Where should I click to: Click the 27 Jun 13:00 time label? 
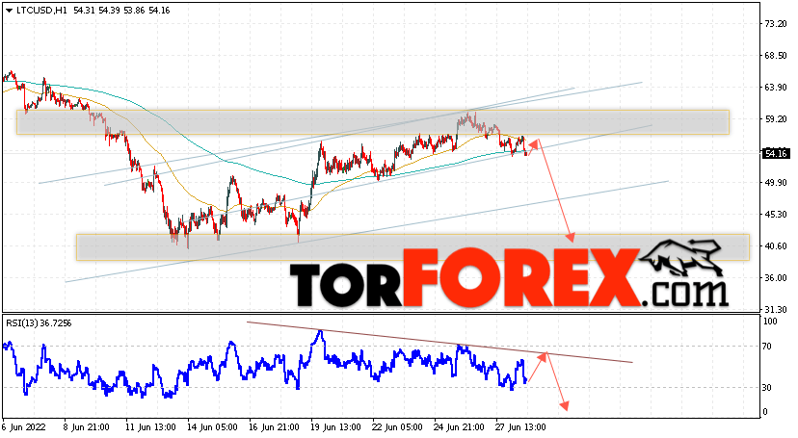(x=520, y=427)
